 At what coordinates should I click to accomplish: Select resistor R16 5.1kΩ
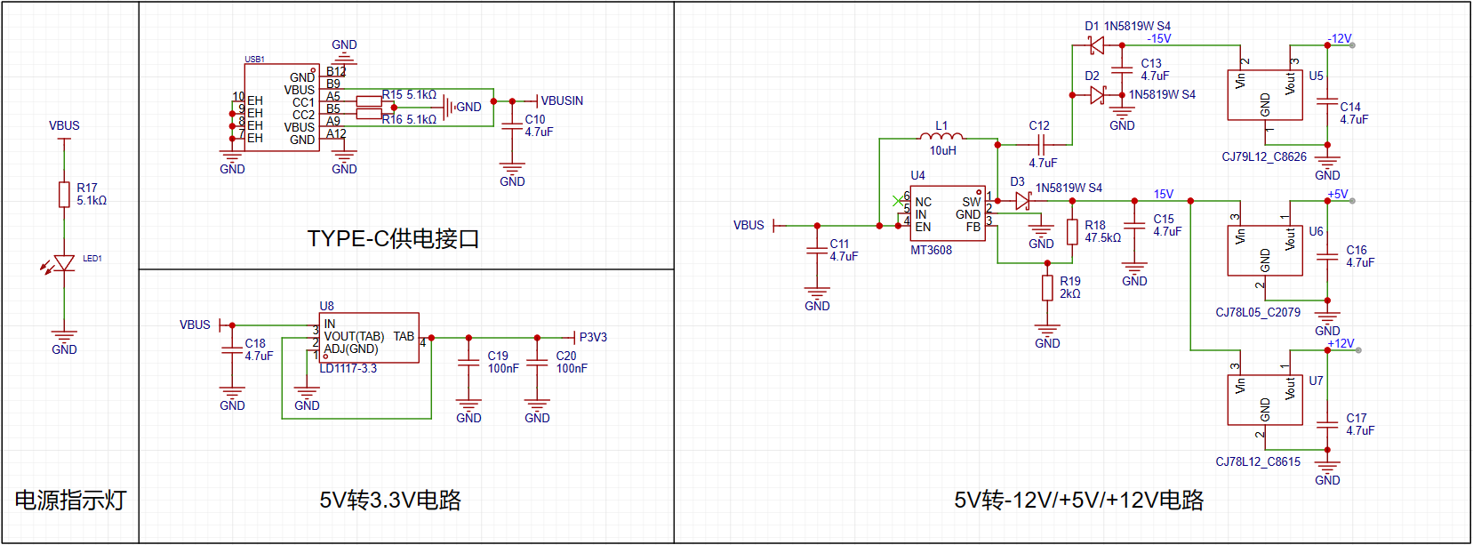point(369,114)
